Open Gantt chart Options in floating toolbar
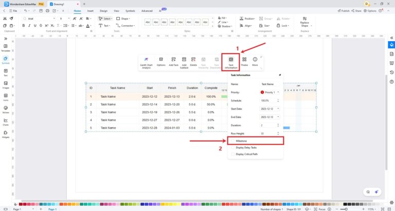 pyautogui.click(x=161, y=62)
